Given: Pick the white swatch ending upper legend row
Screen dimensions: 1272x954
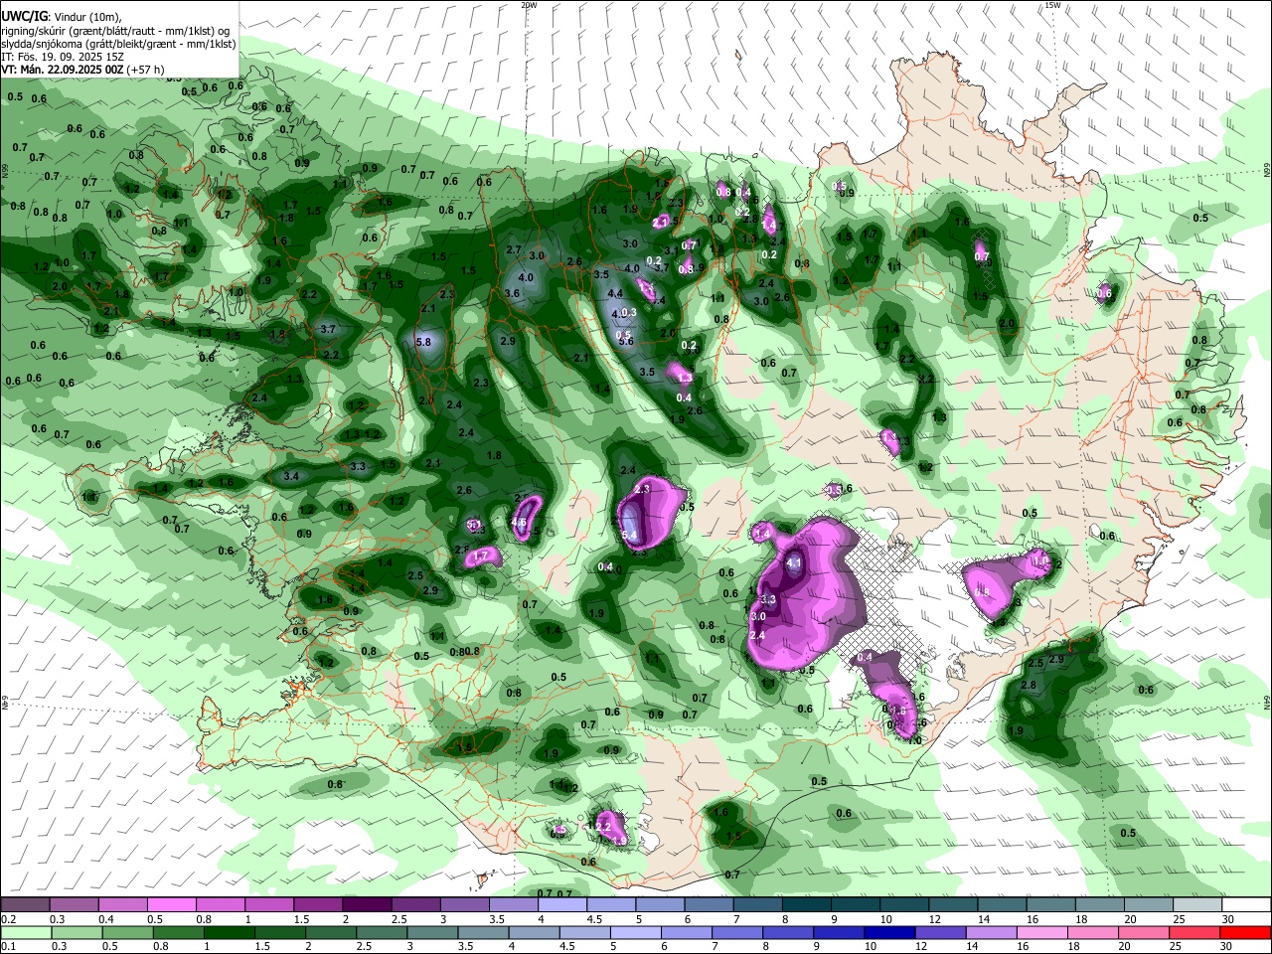Looking at the screenshot, I should [1246, 905].
